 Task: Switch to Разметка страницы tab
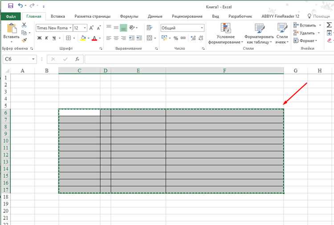(x=93, y=16)
